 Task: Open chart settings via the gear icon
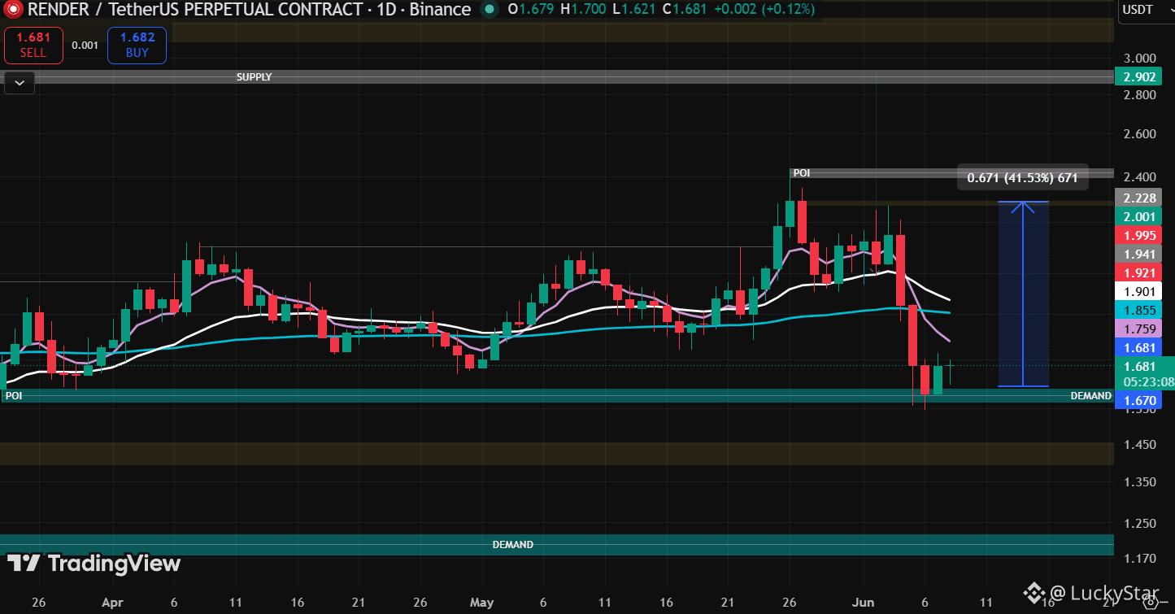click(1151, 603)
